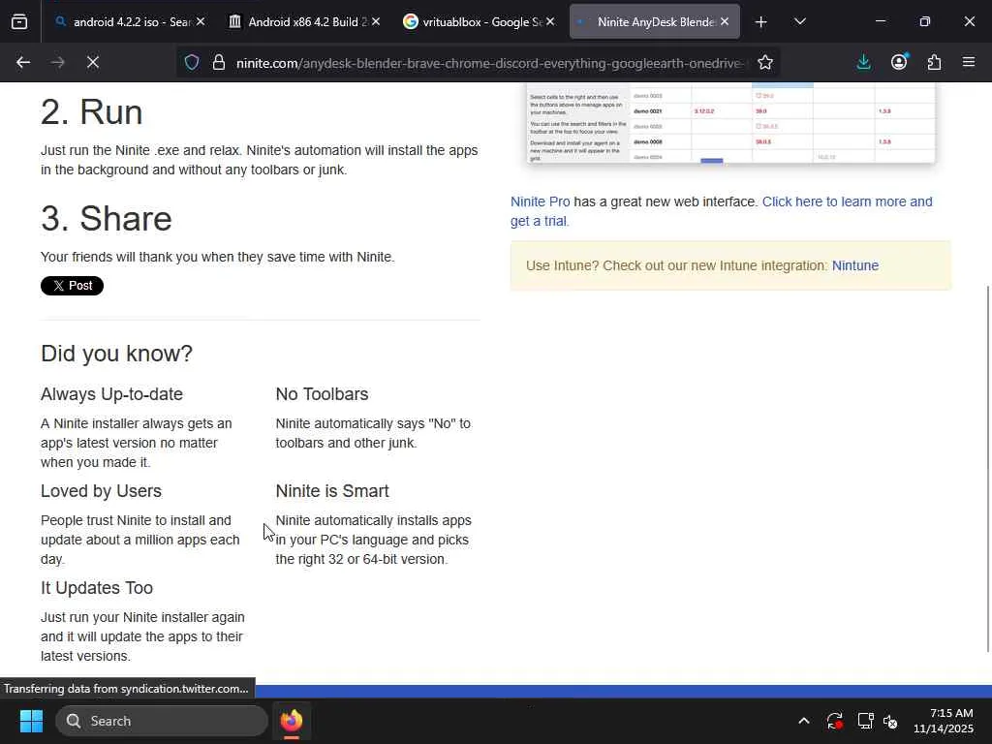The height and width of the screenshot is (744, 992).
Task: Click the page vertical scrollbar thumb
Action: coord(988,468)
